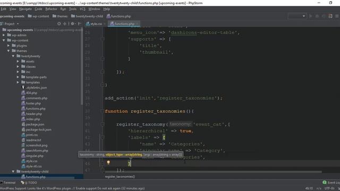
Task: Select singular.php in the project tree
Action: click(x=32, y=155)
